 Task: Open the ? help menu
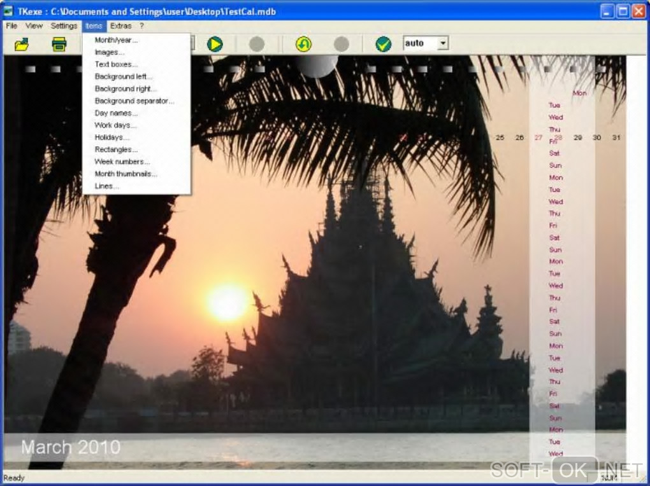141,25
